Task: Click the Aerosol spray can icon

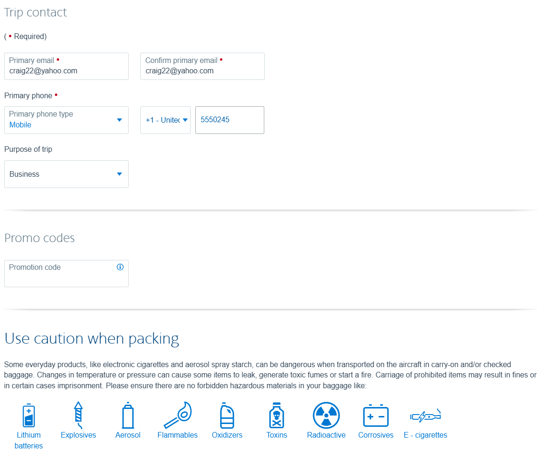Action: point(128,415)
